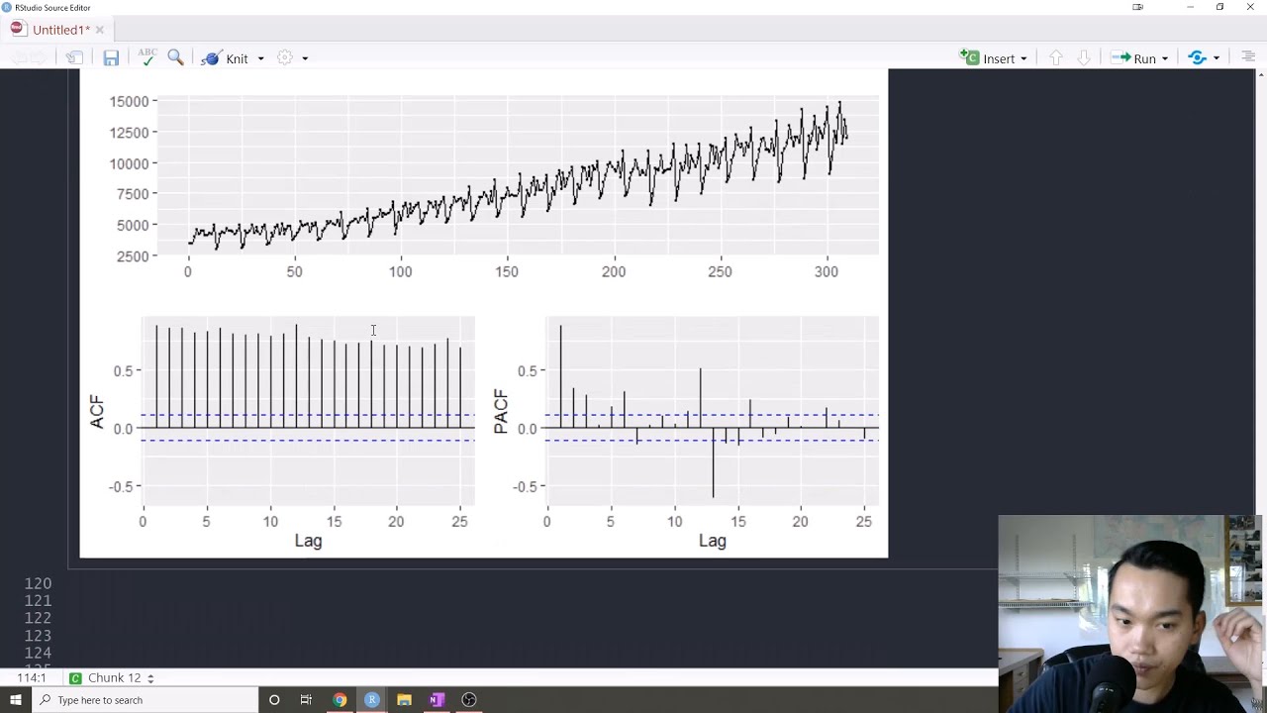
Task: Open File Explorer from the taskbar
Action: coord(404,700)
